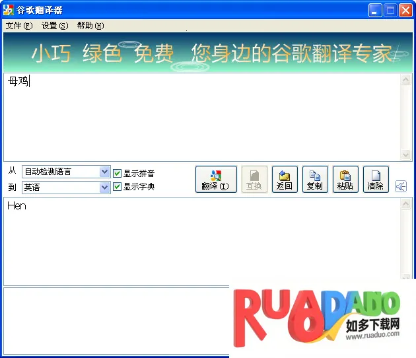This screenshot has width=416, height=358.
Task: Open the File (文件) menu
Action: click(x=18, y=26)
